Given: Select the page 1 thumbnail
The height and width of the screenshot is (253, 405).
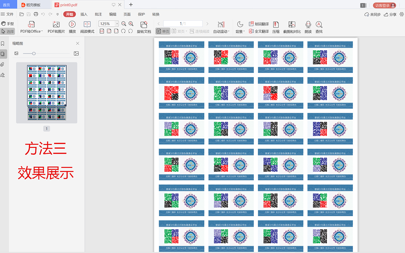Looking at the screenshot, I should [47, 93].
